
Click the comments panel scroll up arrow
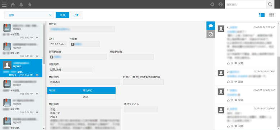click(279, 23)
